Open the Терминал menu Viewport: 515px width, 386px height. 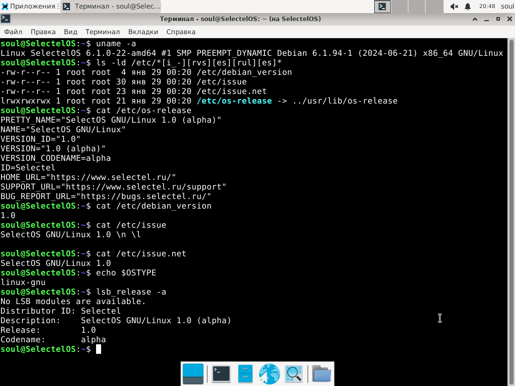(x=103, y=32)
